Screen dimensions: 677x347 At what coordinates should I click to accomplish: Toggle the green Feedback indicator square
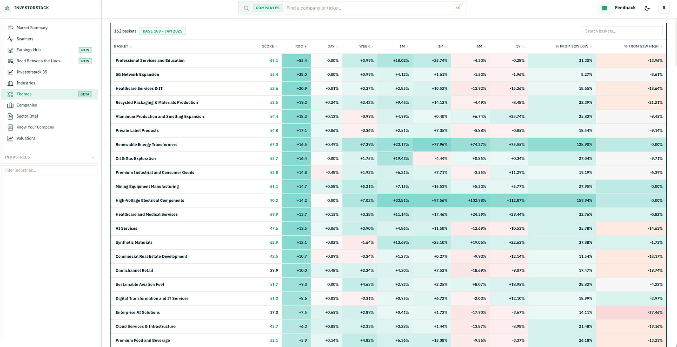coord(604,8)
